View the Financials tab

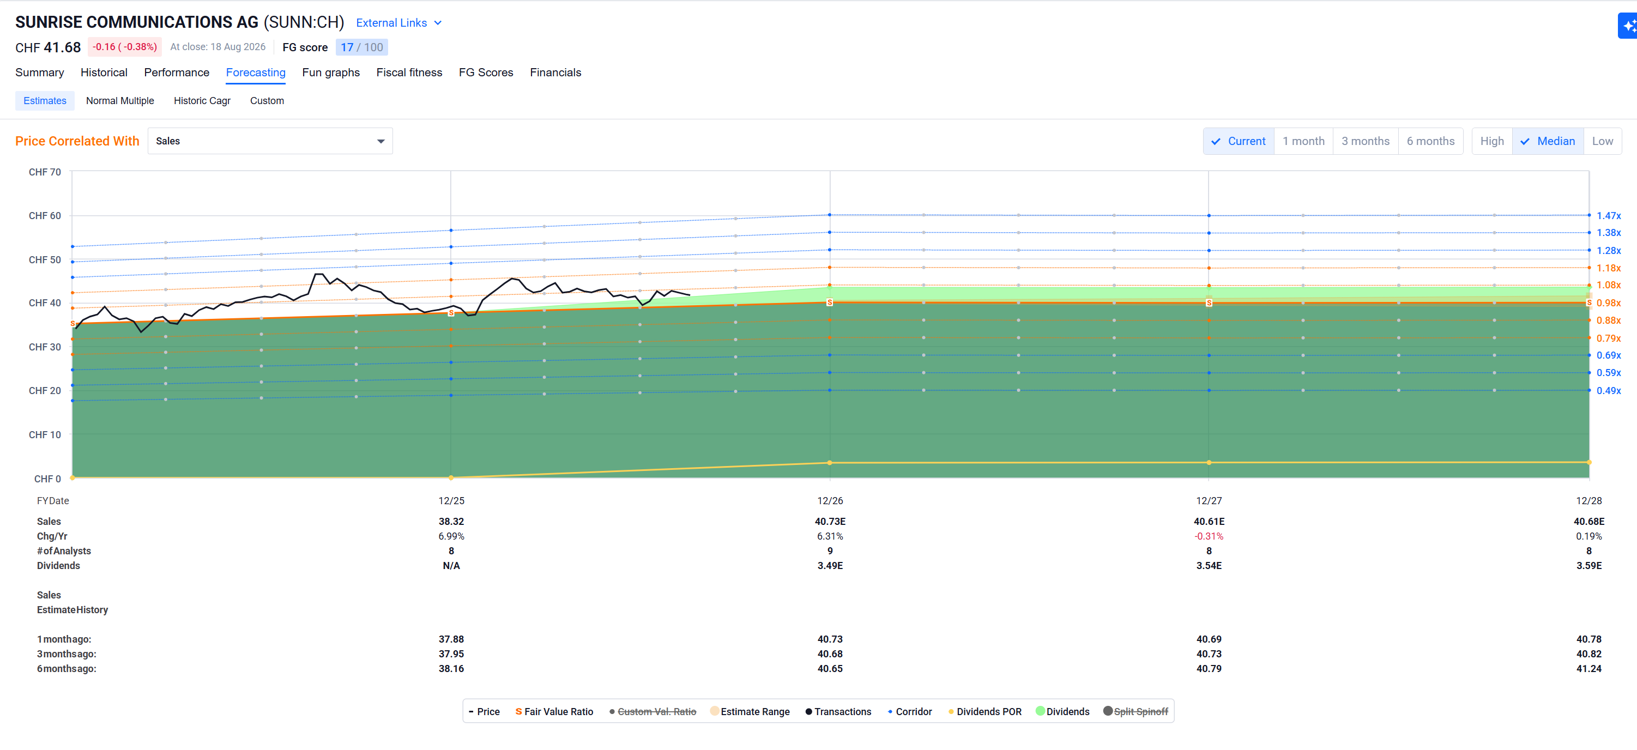[x=555, y=72]
